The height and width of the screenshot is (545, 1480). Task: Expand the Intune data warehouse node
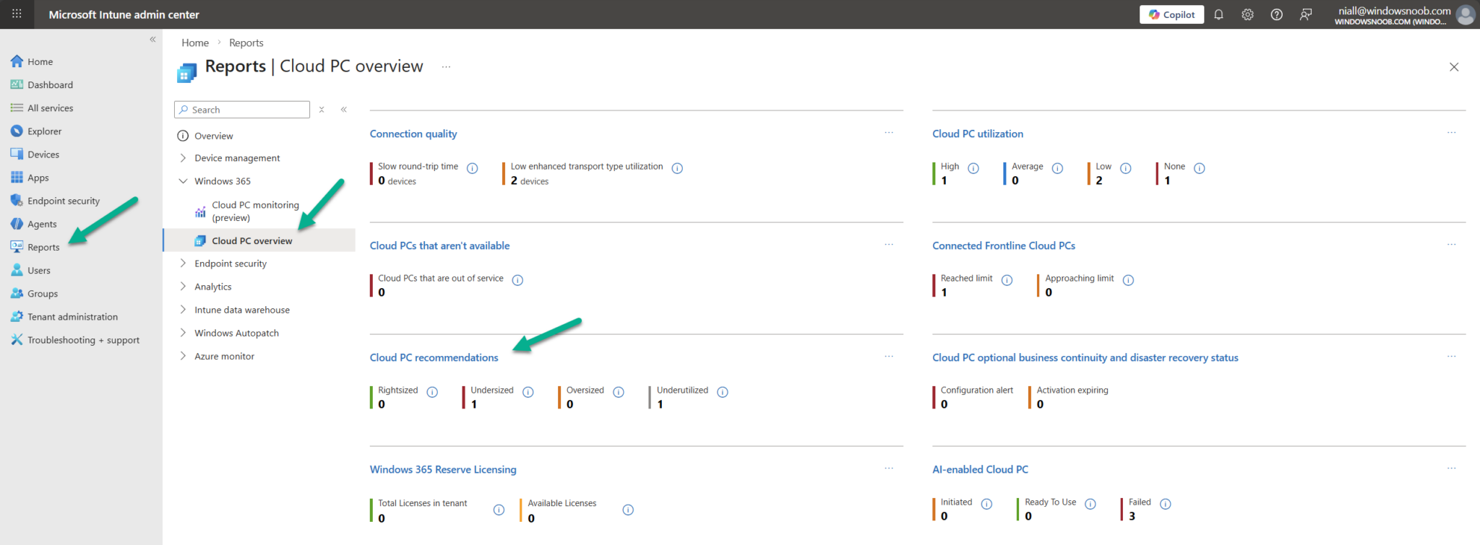[x=183, y=310]
